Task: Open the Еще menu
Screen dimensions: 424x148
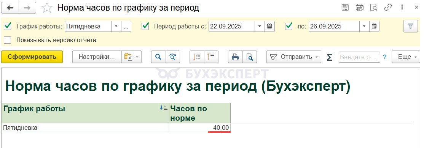Action: point(406,57)
